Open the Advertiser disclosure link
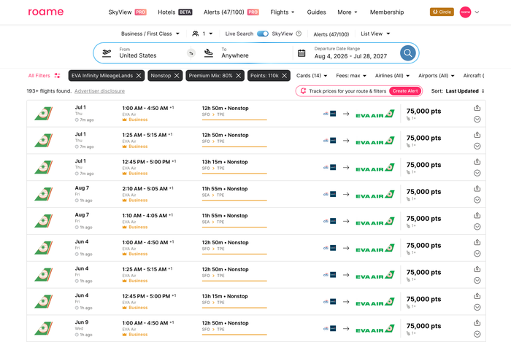 pos(99,91)
